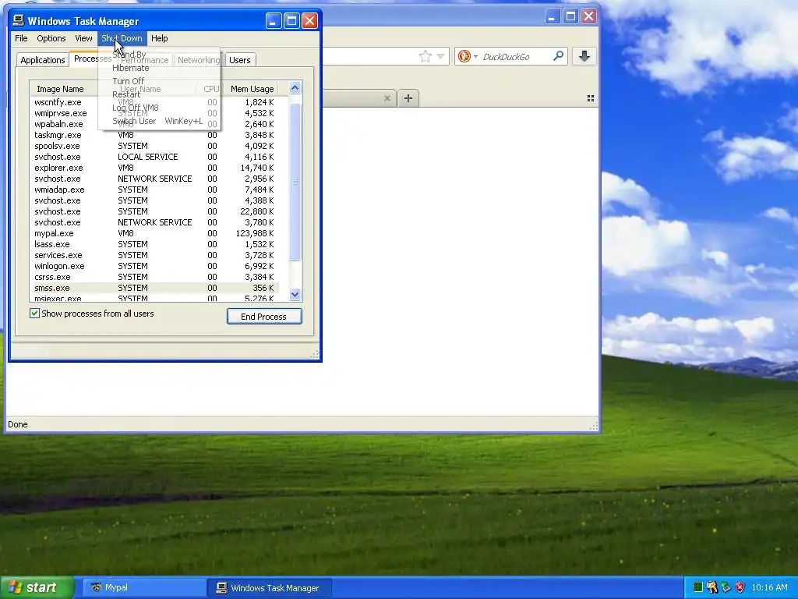Select svchost.exe using 3,780 K memory
The image size is (798, 599).
pyautogui.click(x=155, y=222)
